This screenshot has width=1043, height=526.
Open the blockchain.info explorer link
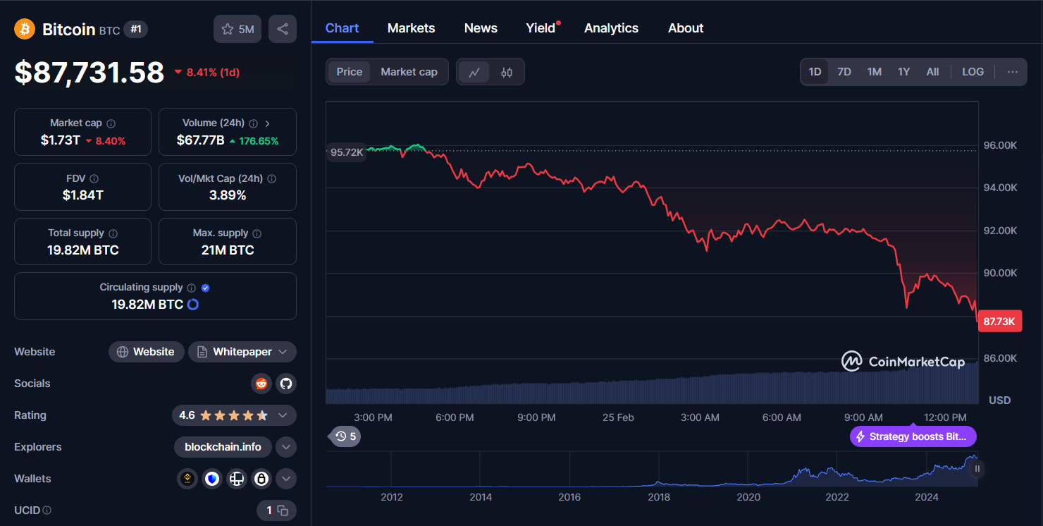(x=223, y=447)
